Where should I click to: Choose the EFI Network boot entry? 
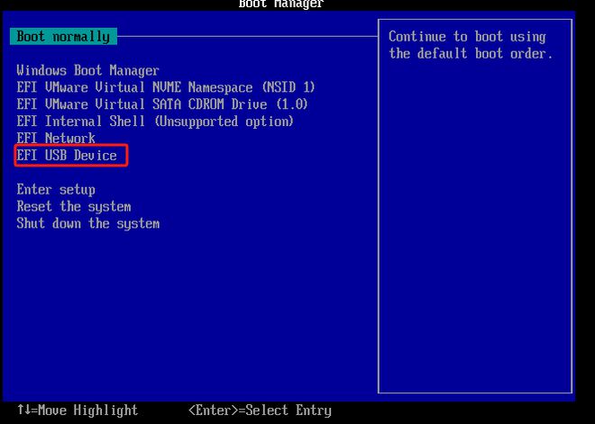pos(56,139)
